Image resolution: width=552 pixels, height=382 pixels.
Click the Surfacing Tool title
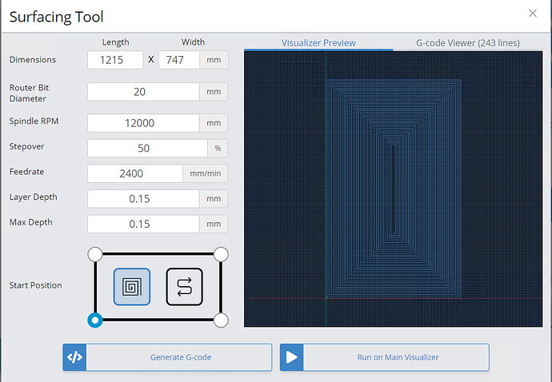56,17
